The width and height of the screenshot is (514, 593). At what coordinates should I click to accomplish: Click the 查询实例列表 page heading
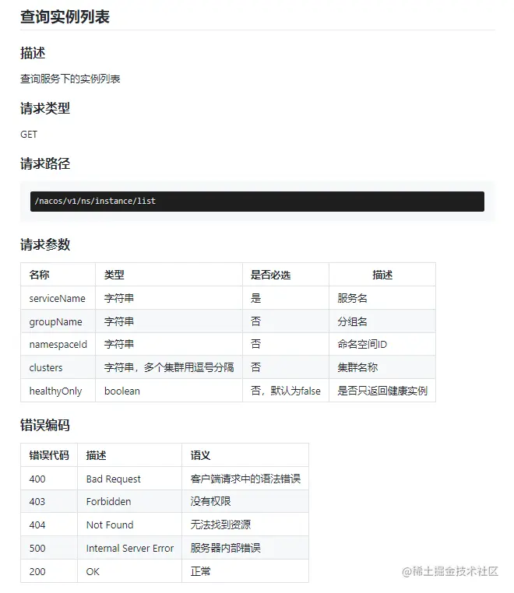pyautogui.click(x=65, y=16)
